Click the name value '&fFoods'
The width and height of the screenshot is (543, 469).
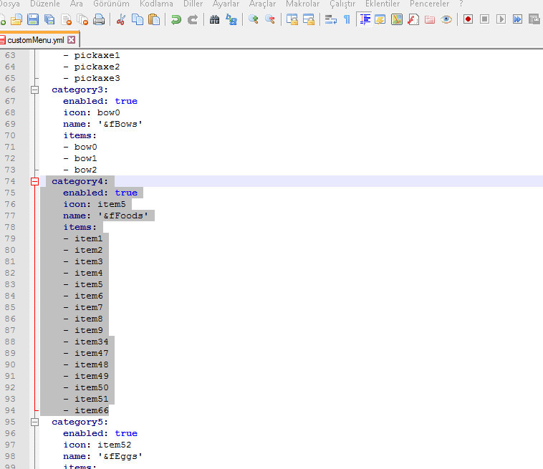[x=123, y=216]
